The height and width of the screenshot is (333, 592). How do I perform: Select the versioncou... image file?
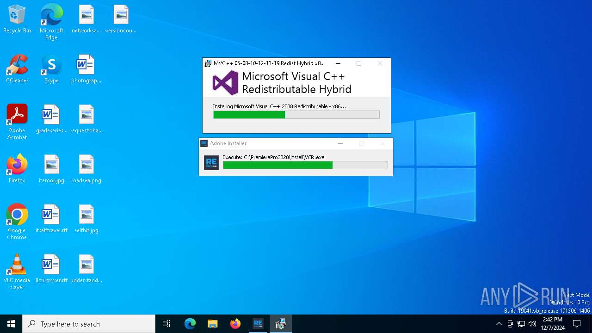(x=121, y=19)
